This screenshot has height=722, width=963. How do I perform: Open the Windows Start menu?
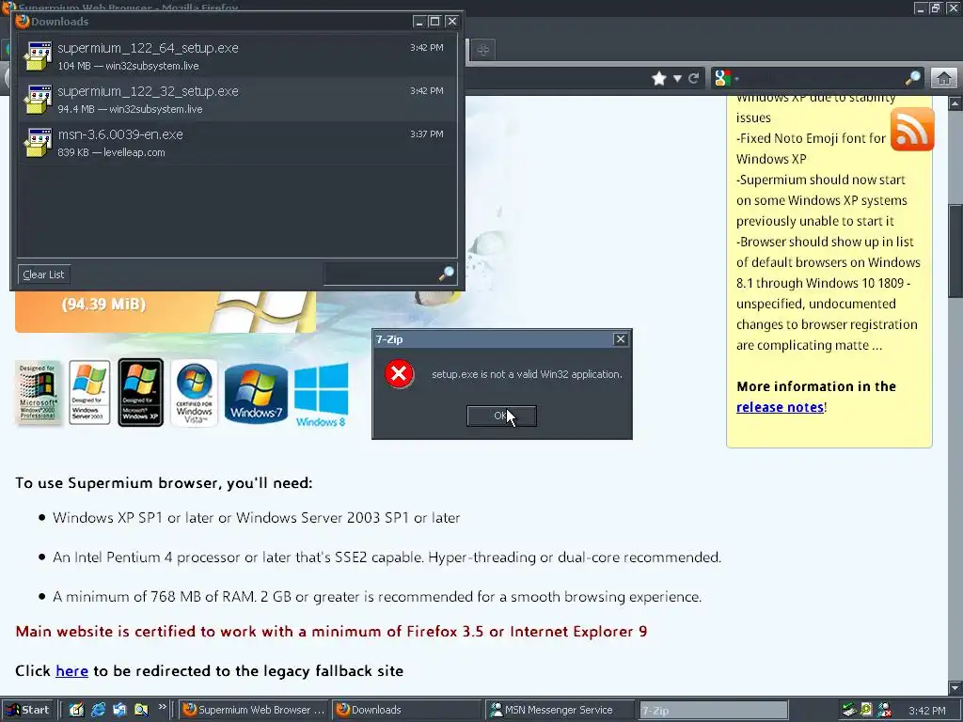click(27, 710)
